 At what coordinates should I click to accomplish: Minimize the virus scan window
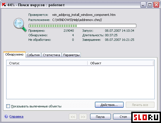(143, 5)
